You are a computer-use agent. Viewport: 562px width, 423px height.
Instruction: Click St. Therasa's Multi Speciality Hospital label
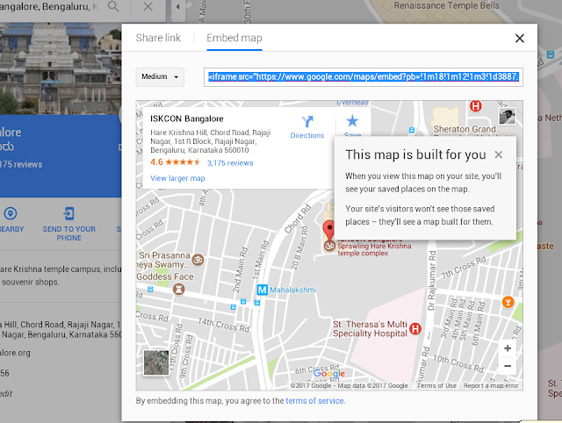point(370,329)
